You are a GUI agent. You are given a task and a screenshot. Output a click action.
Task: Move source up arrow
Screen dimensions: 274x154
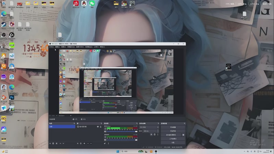coord(88,143)
